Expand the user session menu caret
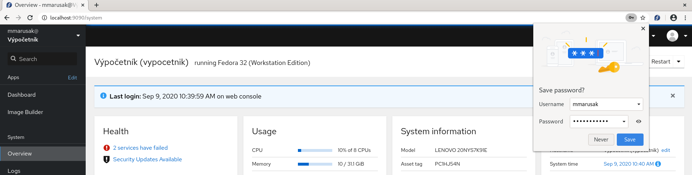The width and height of the screenshot is (692, 175). (x=685, y=36)
